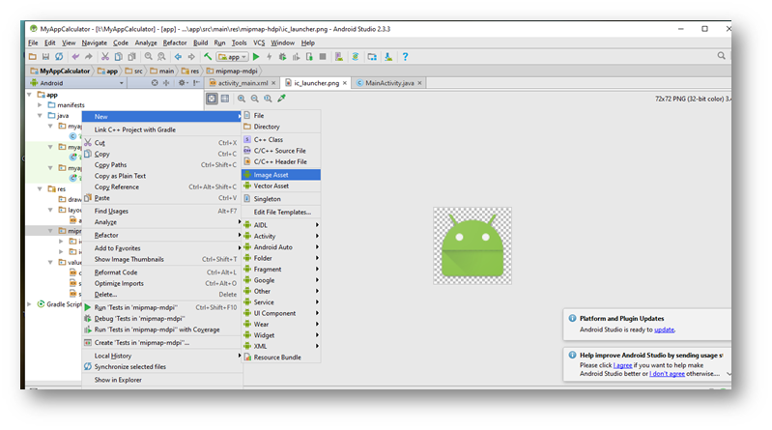Image resolution: width=772 pixels, height=430 pixels.
Task: Select Copy Paths in context menu
Action: coord(162,165)
